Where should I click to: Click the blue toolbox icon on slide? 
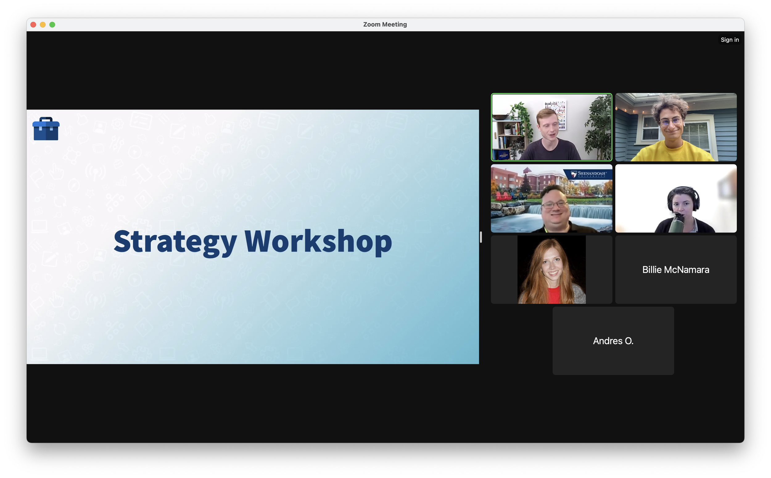coord(46,129)
